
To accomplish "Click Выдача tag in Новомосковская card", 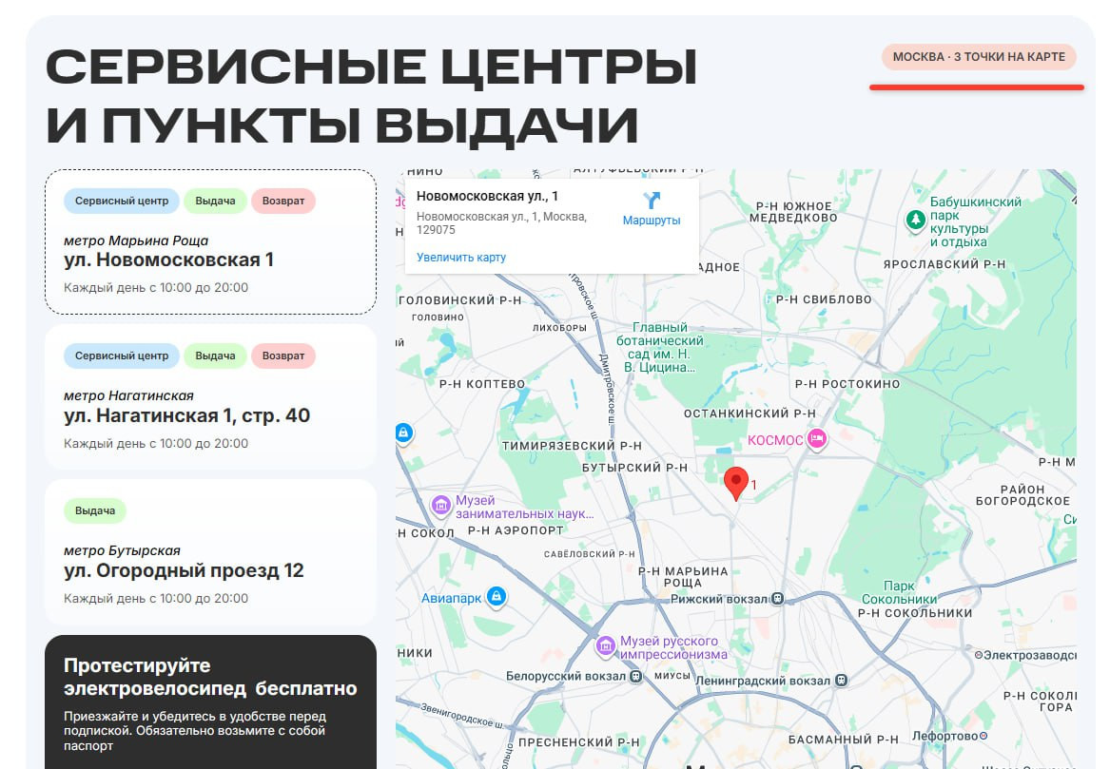I will (215, 201).
